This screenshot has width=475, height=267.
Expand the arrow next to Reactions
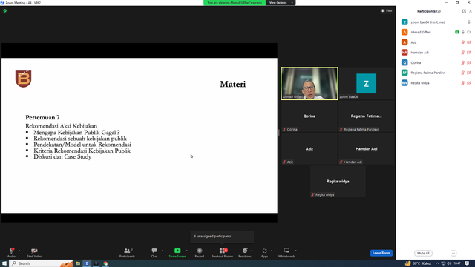coord(252,251)
